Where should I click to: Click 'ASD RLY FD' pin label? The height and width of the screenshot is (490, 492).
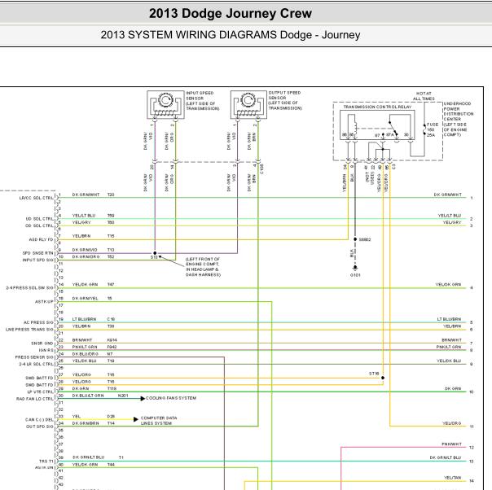point(41,239)
